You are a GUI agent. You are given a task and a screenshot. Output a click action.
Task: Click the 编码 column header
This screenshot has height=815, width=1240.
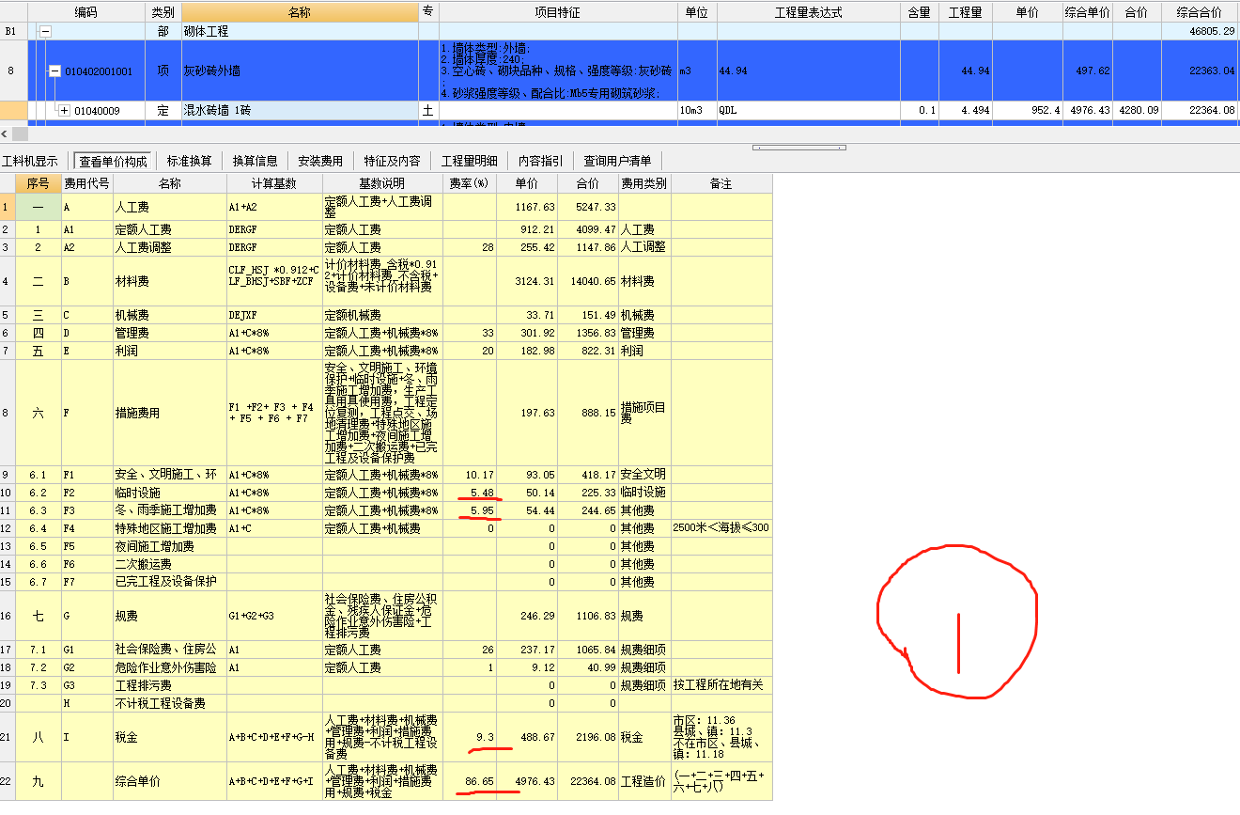point(85,12)
